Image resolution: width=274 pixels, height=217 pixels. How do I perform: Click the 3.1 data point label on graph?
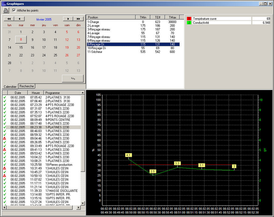pos(201,165)
